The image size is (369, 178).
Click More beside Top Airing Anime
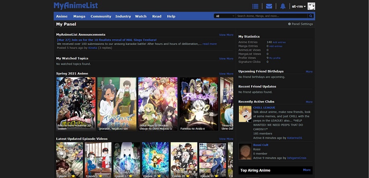point(307,170)
